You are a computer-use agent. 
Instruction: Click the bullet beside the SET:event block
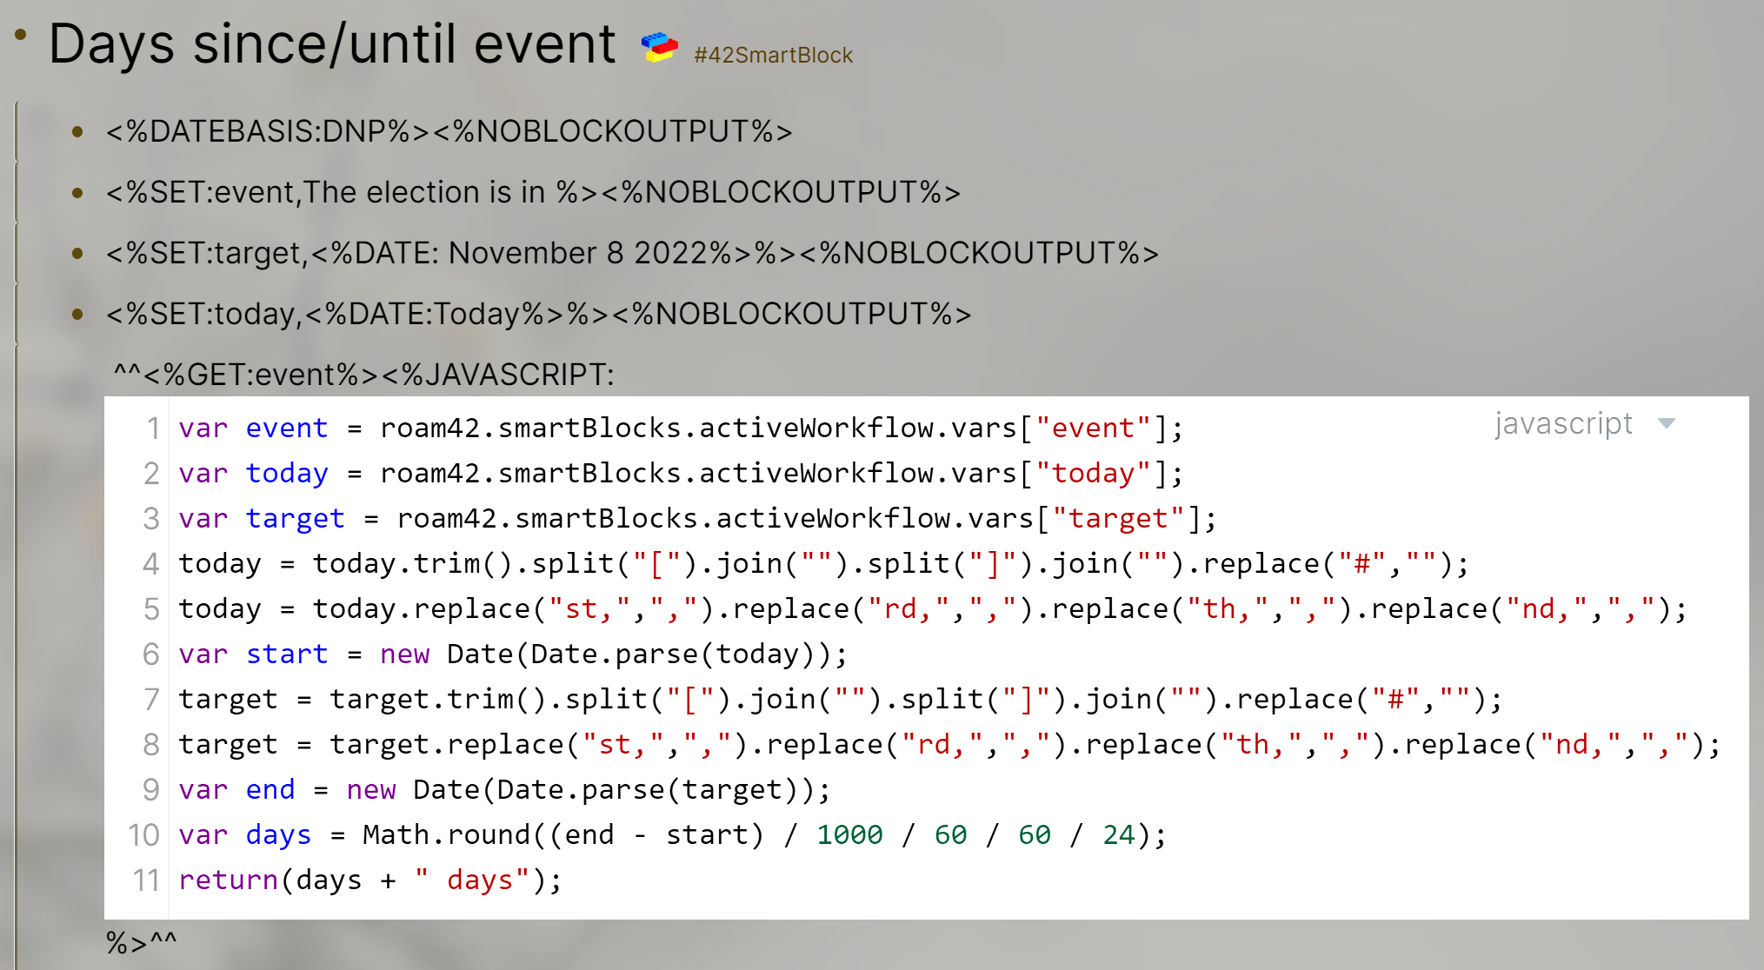[x=79, y=192]
